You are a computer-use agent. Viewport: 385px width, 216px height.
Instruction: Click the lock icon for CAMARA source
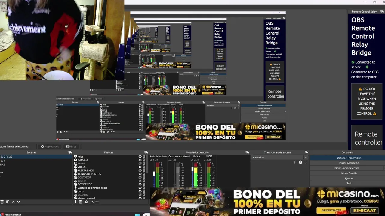tap(144, 160)
